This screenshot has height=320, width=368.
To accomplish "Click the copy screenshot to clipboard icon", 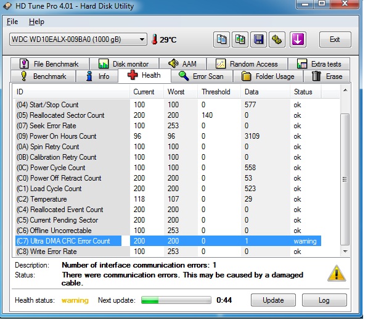I will pyautogui.click(x=240, y=39).
